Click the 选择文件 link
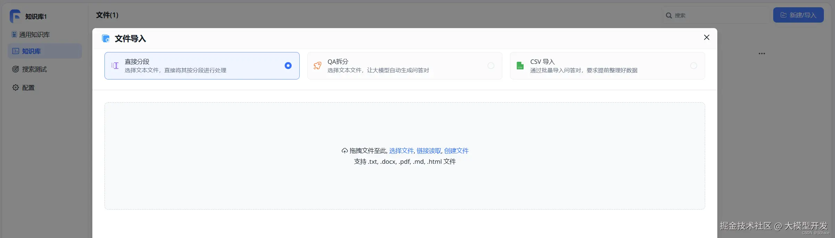Image resolution: width=835 pixels, height=238 pixels. click(401, 151)
